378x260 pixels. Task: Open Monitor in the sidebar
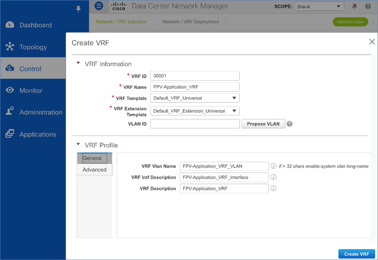click(x=31, y=91)
